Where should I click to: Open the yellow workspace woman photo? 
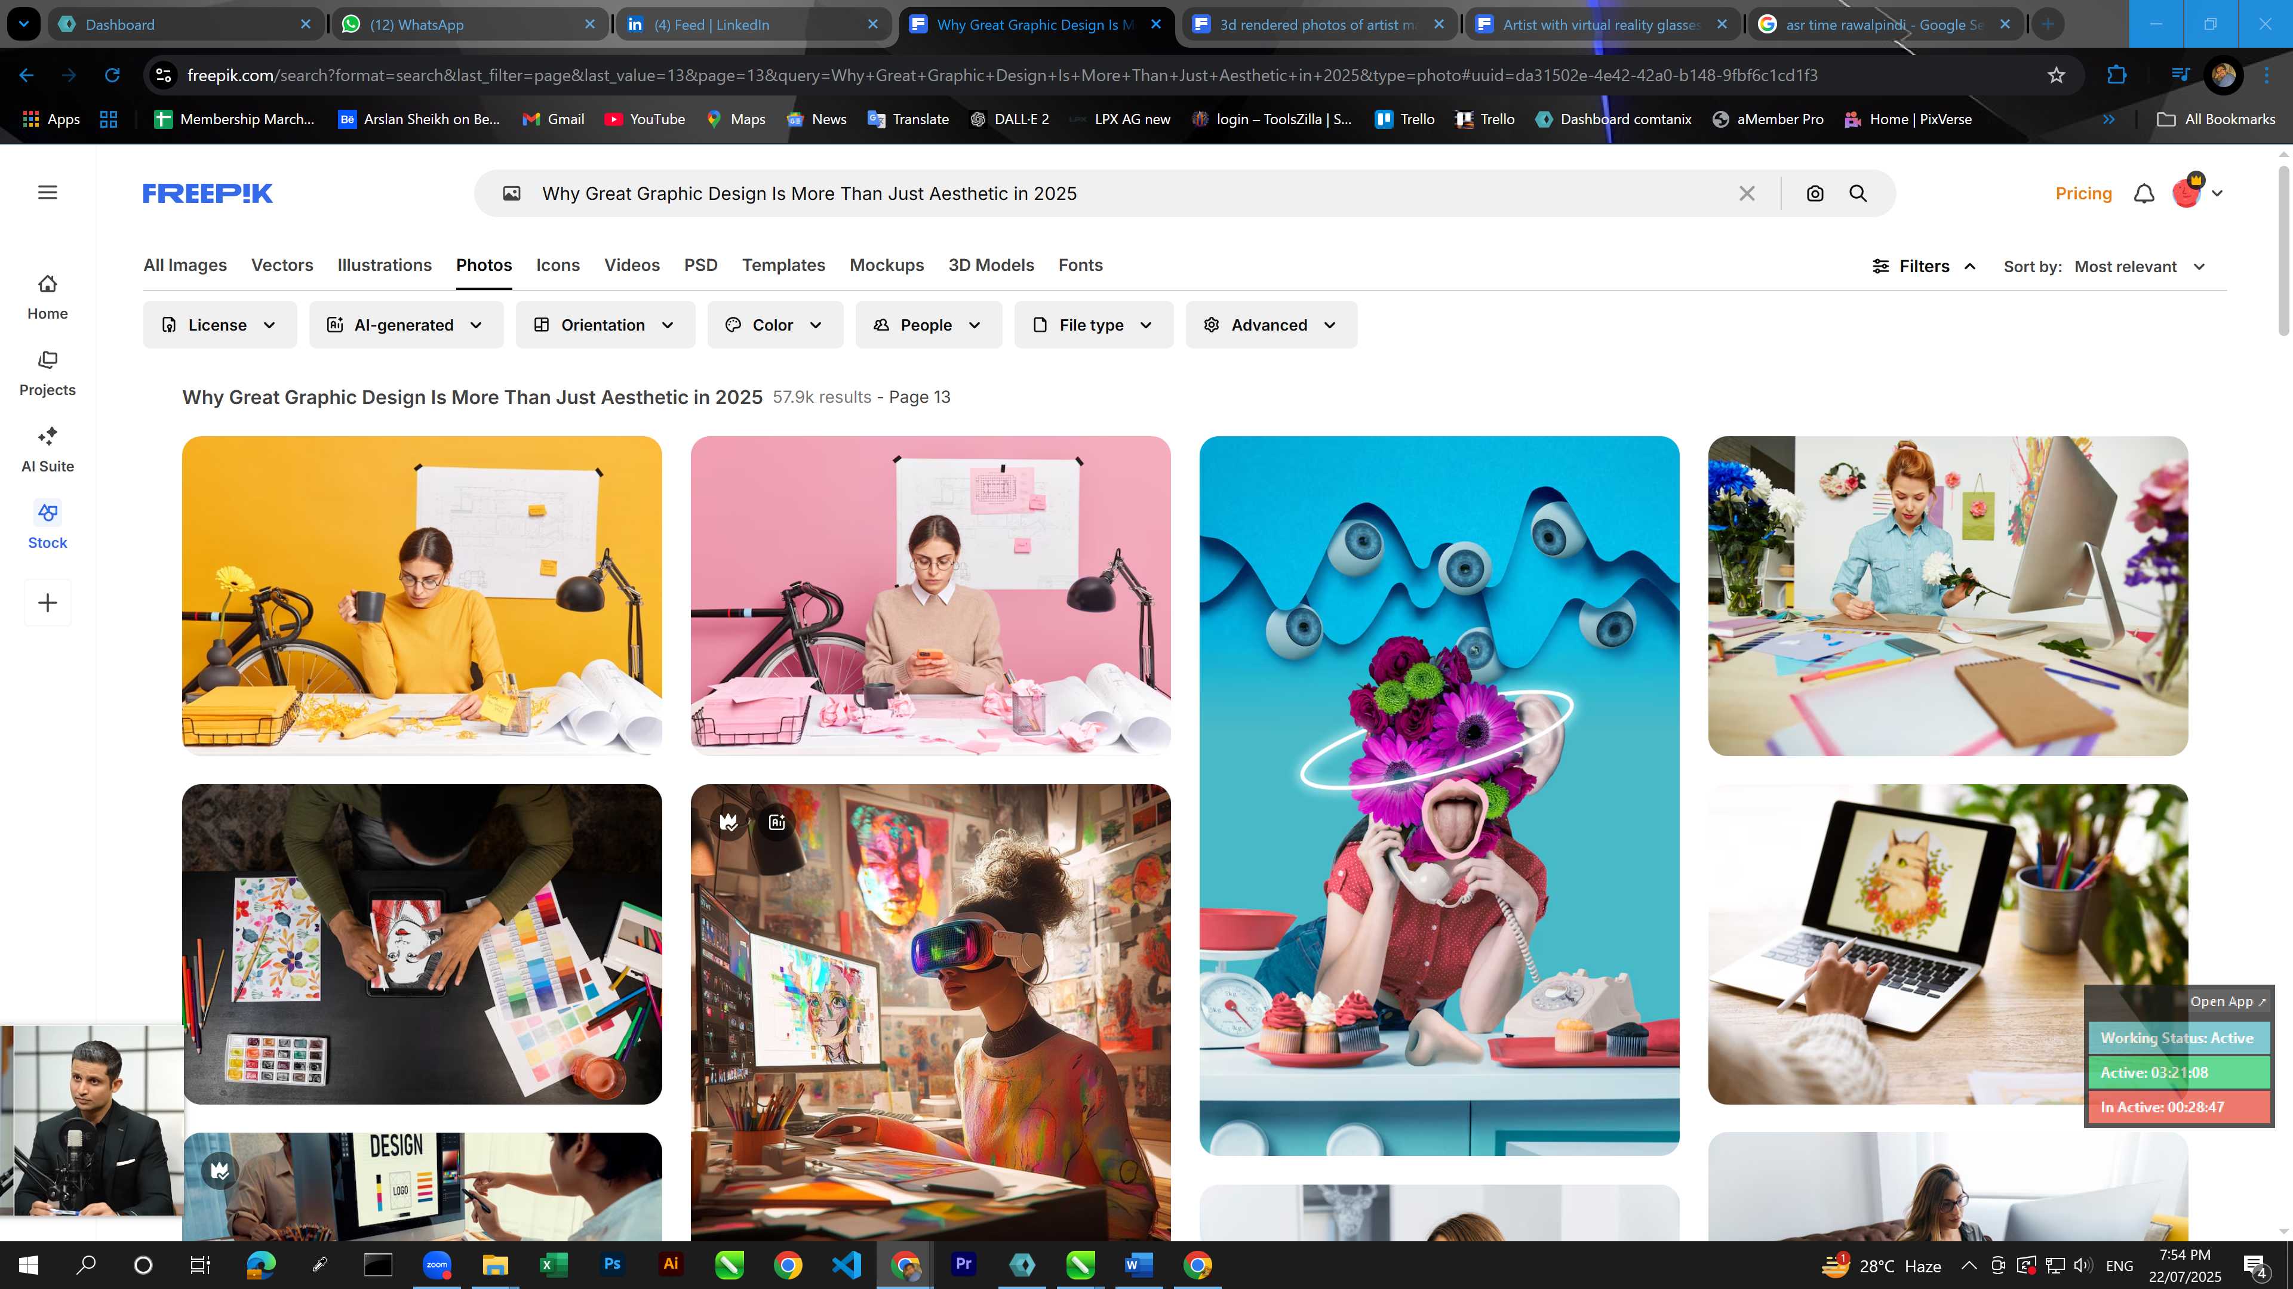point(422,595)
